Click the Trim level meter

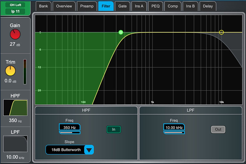[25, 72]
